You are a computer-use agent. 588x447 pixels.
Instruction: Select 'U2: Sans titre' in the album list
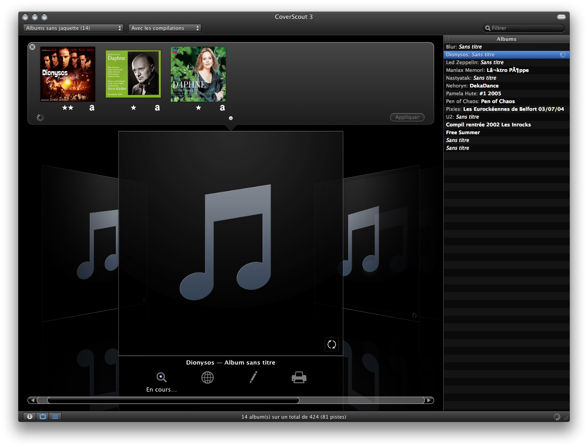tap(506, 117)
